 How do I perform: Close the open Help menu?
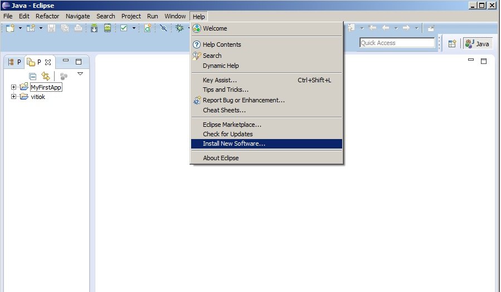(199, 17)
